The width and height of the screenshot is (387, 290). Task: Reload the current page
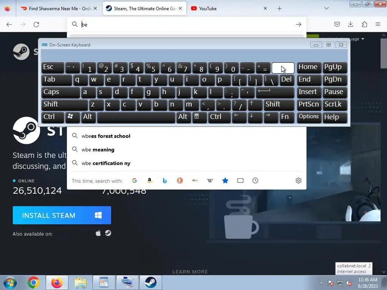point(36,25)
